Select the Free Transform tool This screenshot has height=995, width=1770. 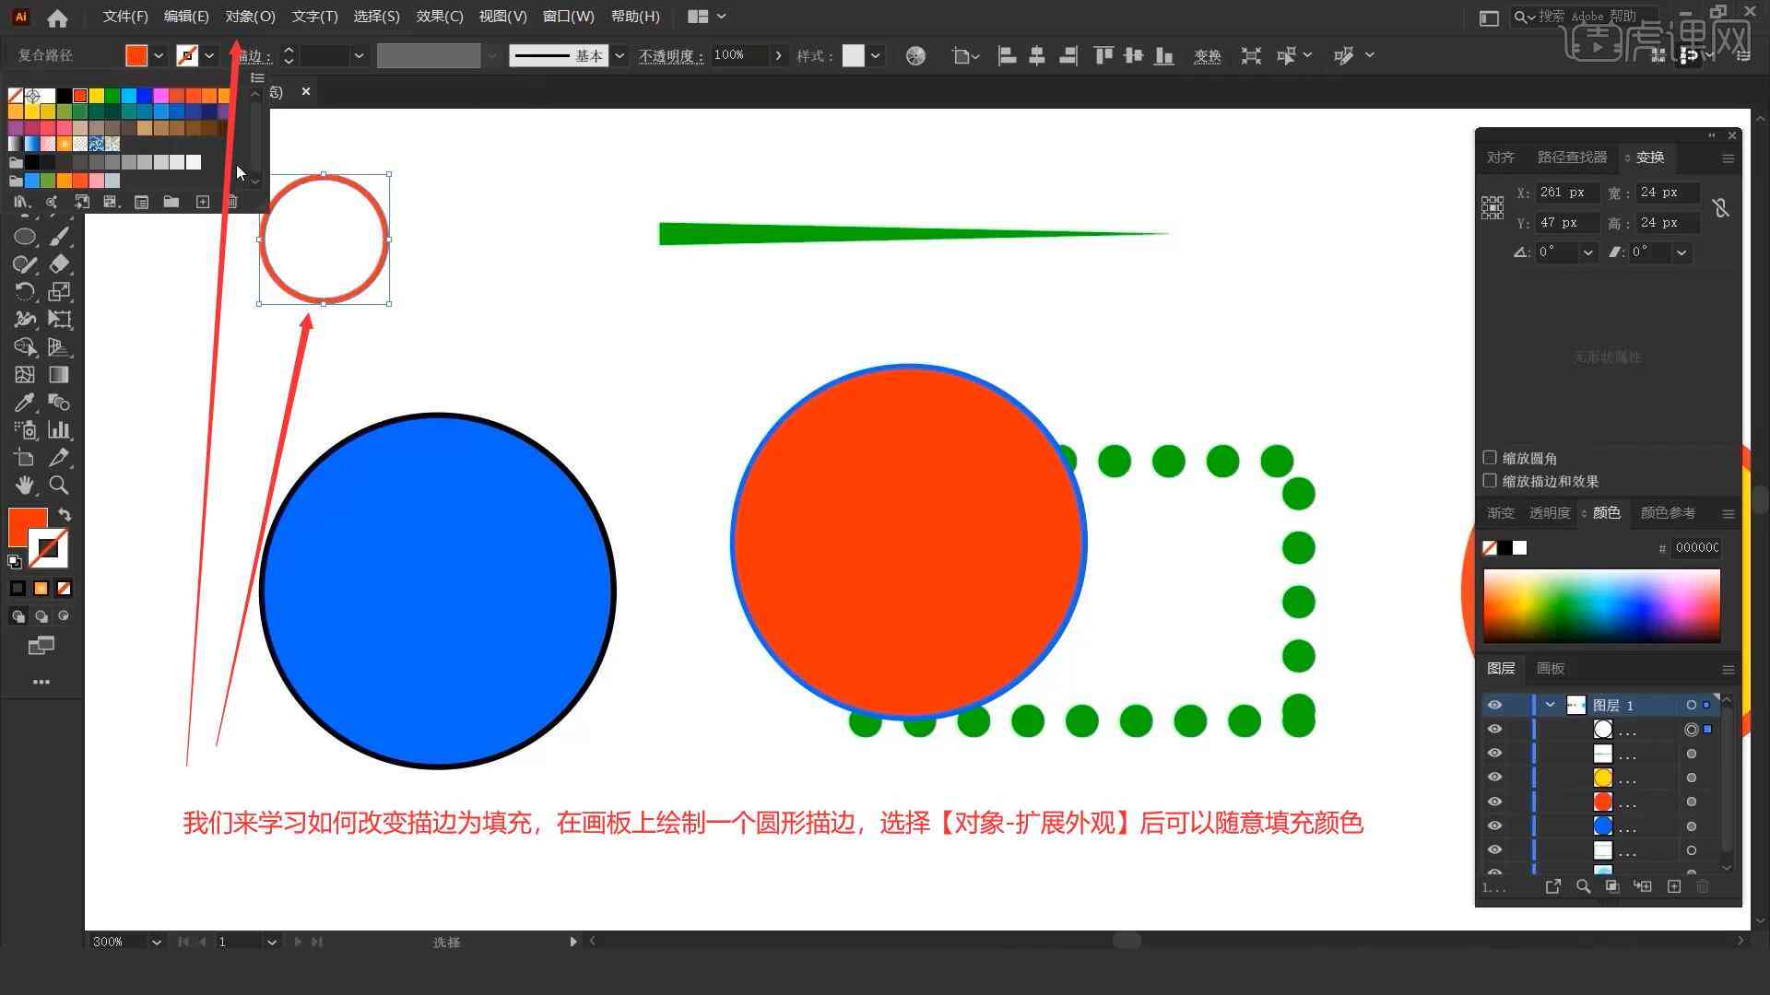point(59,320)
